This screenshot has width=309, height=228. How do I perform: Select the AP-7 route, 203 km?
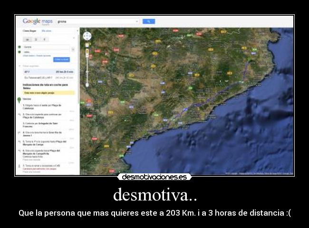48,72
